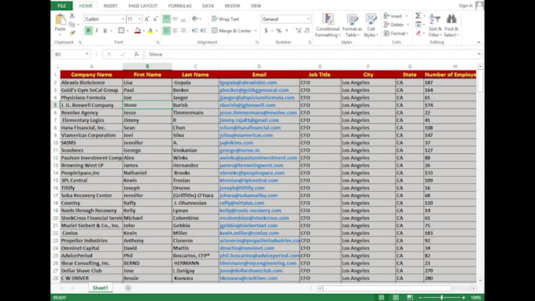Apply Accounting dollar number format

pos(266,31)
